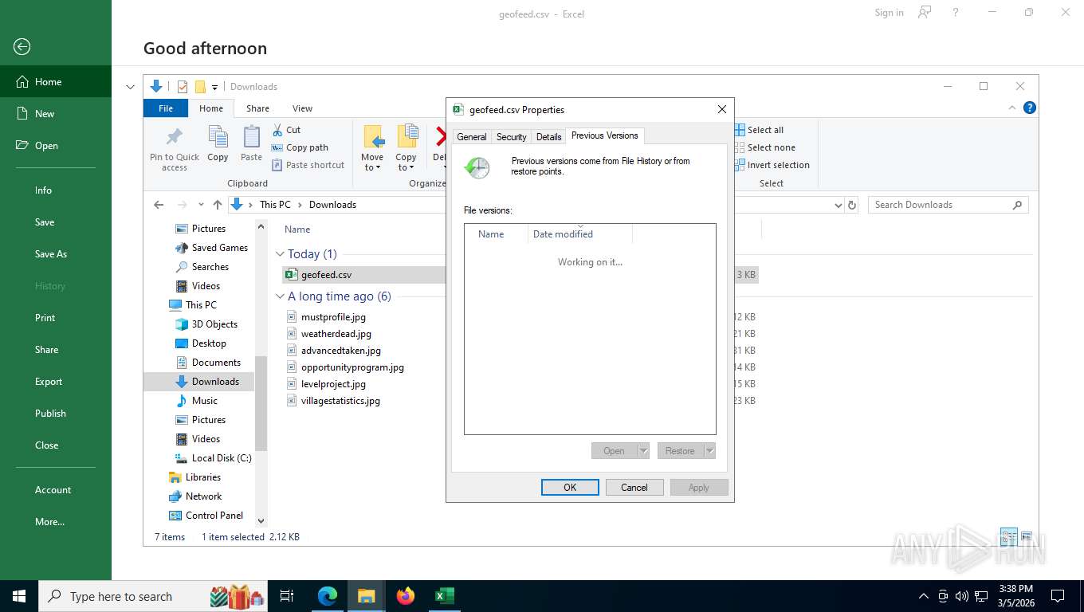Click More... in Excel sidebar

(x=56, y=521)
